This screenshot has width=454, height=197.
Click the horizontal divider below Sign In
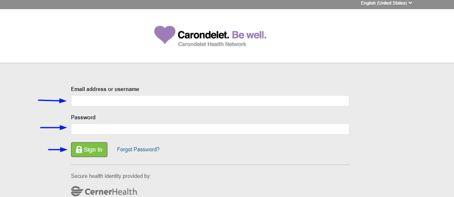coord(210,165)
